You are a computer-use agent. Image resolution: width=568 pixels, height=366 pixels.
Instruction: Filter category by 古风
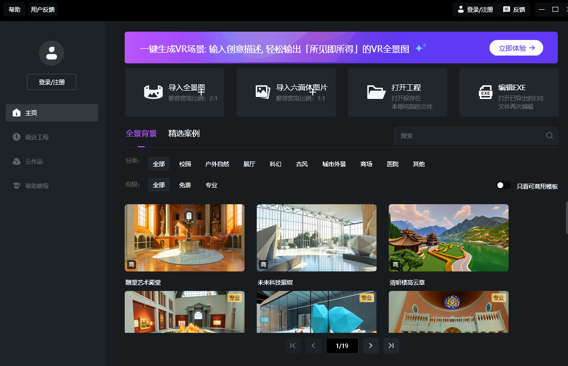point(302,164)
